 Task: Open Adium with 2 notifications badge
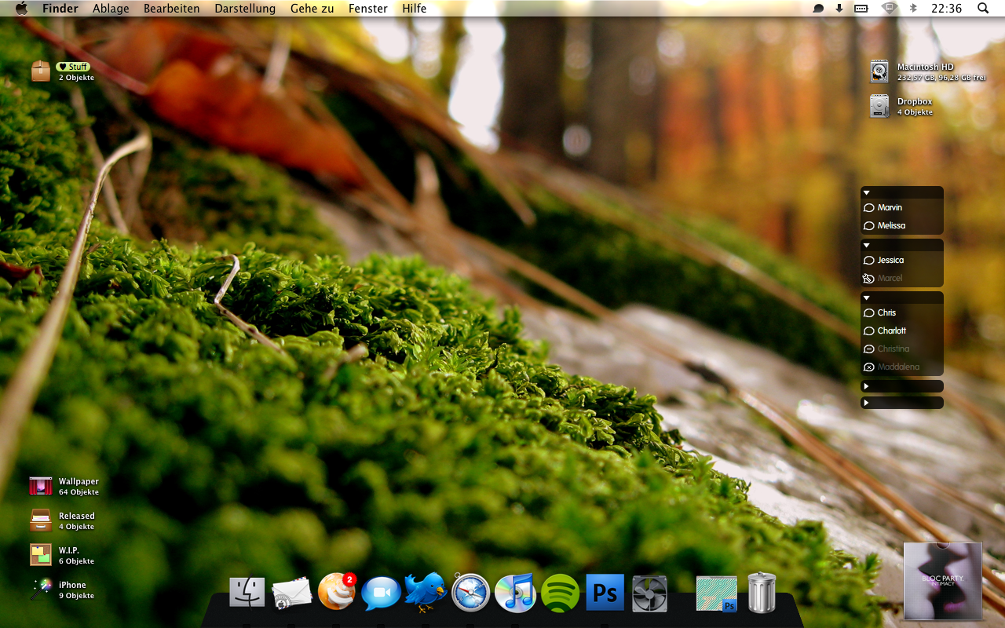[337, 592]
